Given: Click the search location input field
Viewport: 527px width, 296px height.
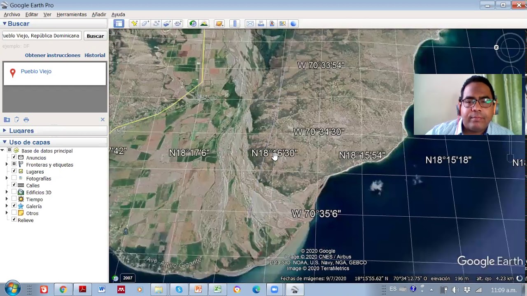Looking at the screenshot, I should click(41, 36).
